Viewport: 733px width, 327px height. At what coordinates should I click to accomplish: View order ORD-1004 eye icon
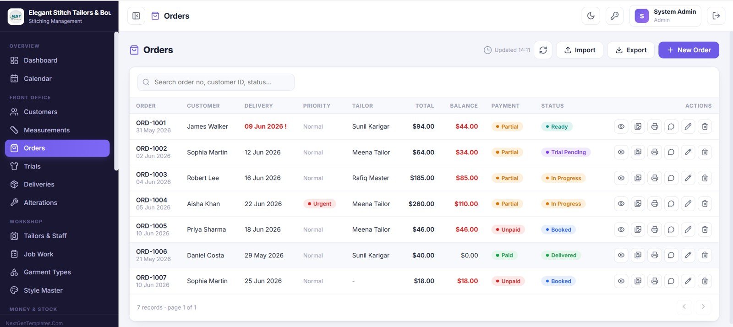(x=621, y=203)
